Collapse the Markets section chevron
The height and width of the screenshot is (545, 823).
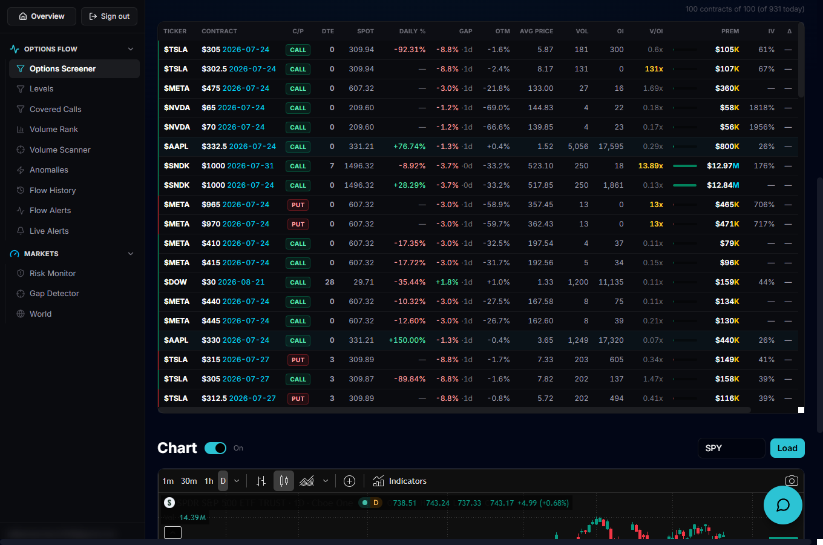click(131, 254)
